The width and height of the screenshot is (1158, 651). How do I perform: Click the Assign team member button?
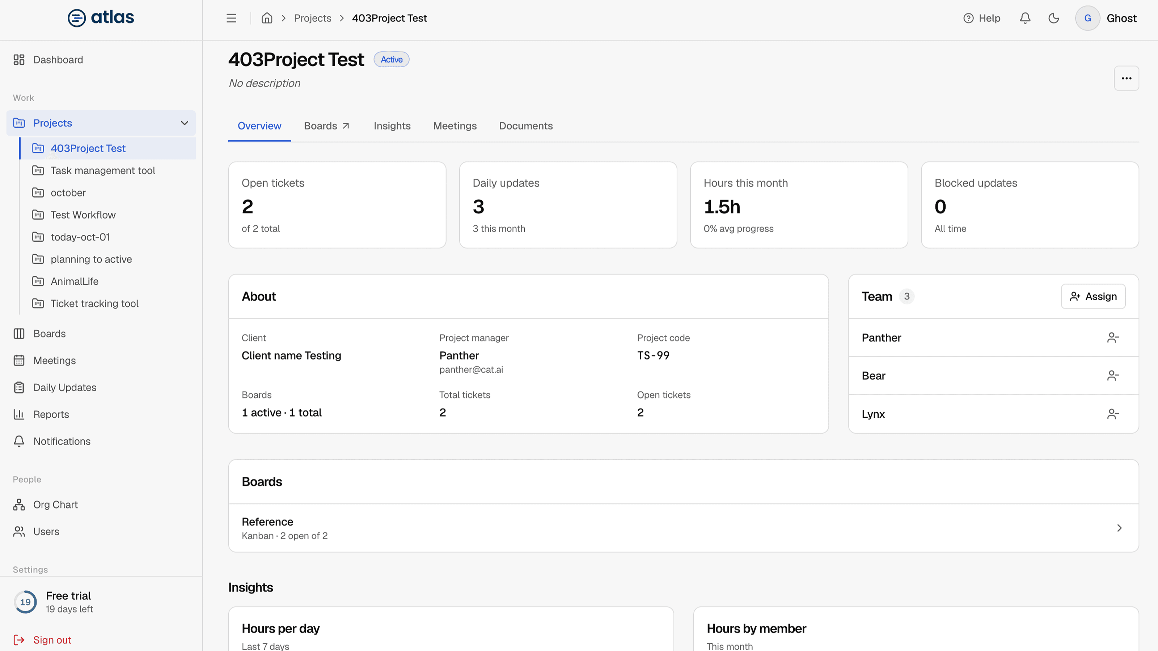pyautogui.click(x=1093, y=296)
